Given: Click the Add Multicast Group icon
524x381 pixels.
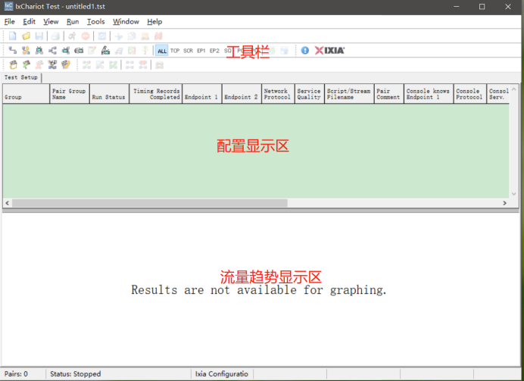Looking at the screenshot, I should click(52, 51).
